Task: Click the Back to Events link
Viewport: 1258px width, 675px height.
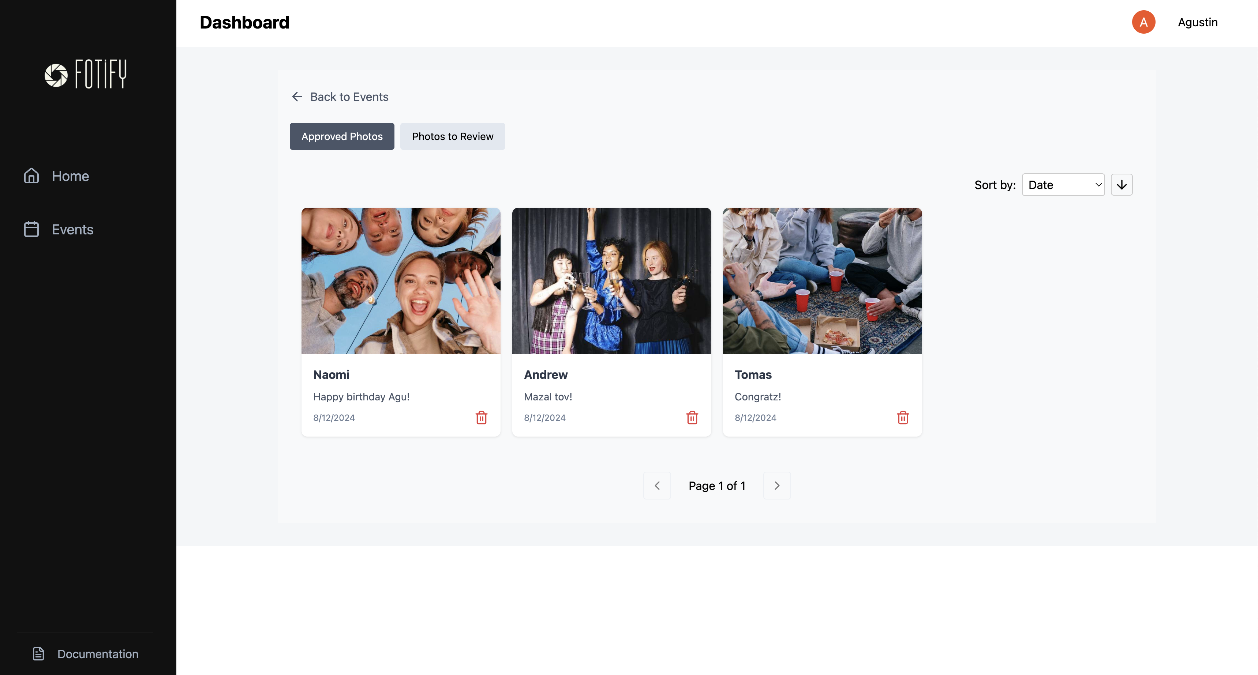Action: [340, 97]
